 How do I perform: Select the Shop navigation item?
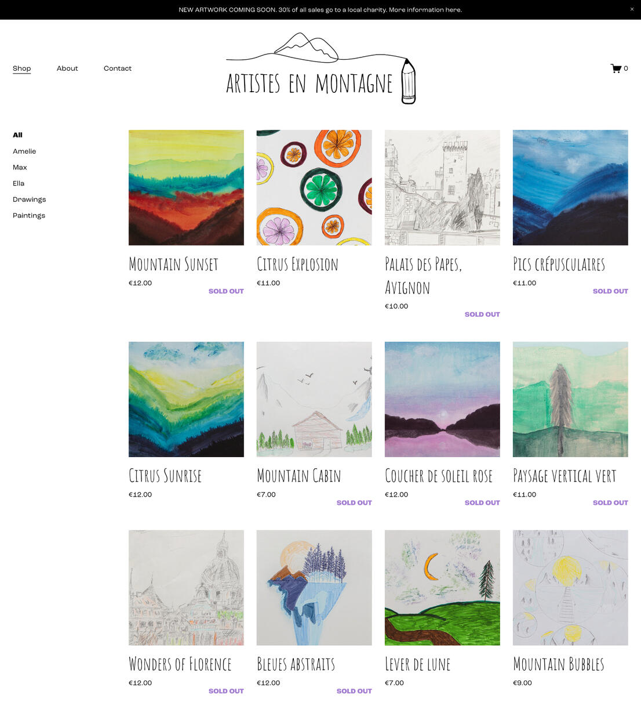pos(22,68)
